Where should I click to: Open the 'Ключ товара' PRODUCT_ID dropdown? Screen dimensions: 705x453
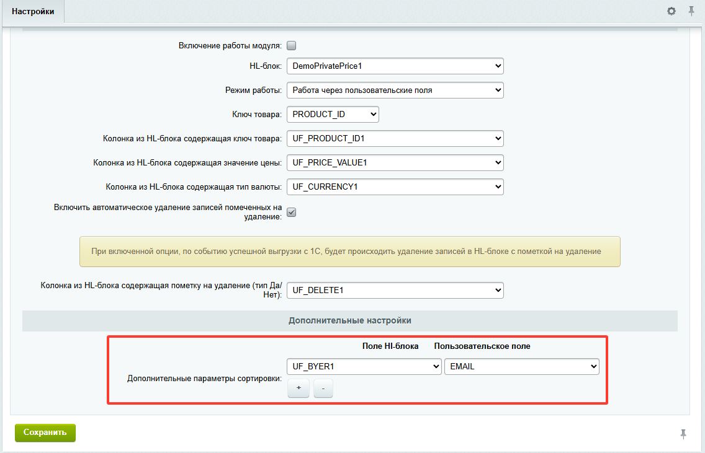tap(333, 115)
